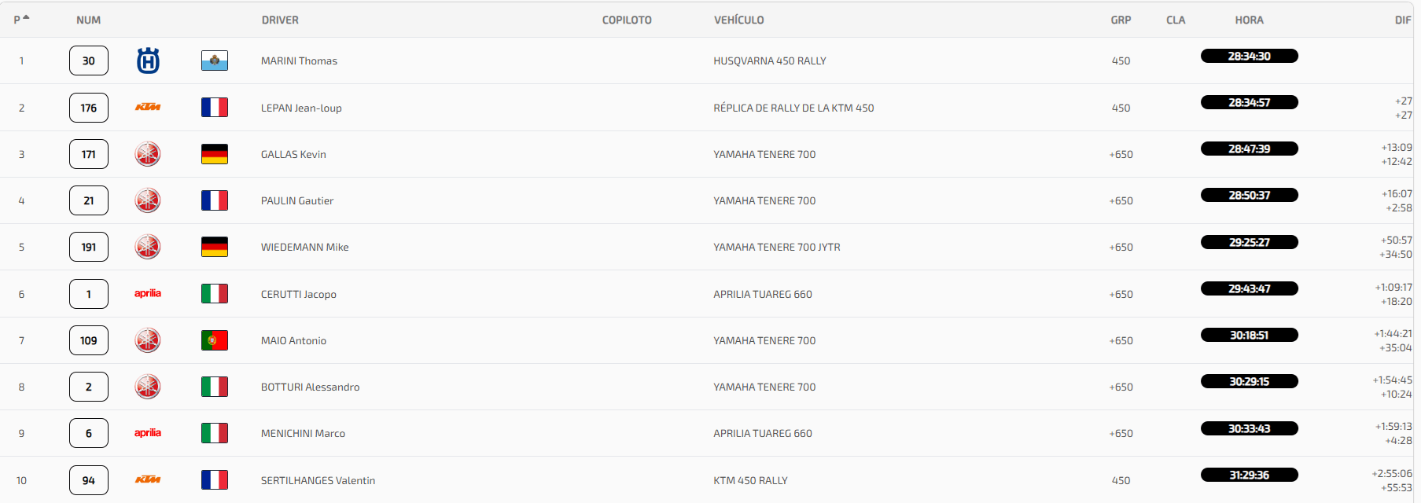The width and height of the screenshot is (1421, 503).
Task: Sort by the HORA column header
Action: click(x=1249, y=20)
